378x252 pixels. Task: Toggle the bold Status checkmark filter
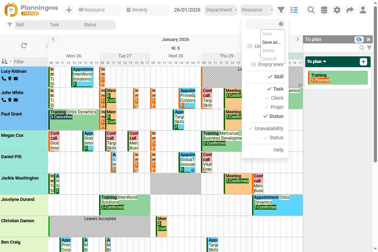click(x=273, y=116)
